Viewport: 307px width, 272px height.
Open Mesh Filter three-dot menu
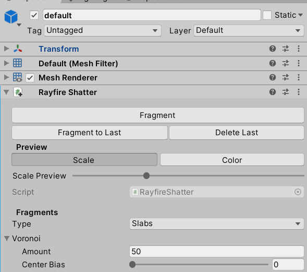coord(299,63)
